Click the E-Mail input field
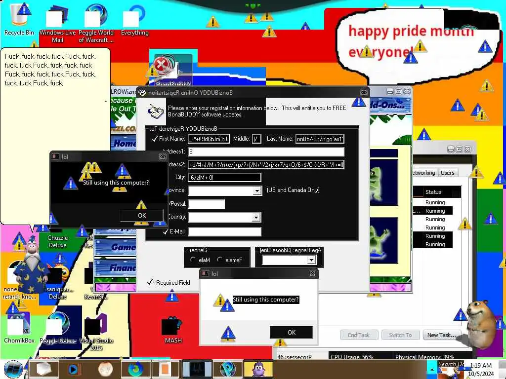Image resolution: width=506 pixels, height=379 pixels. [225, 231]
